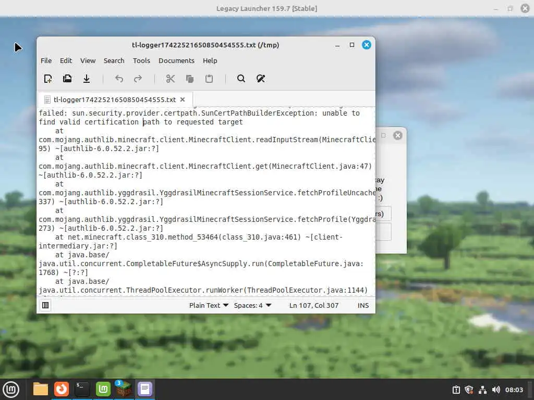Open the Linux Mint start menu
Screen dimensions: 534x400
click(x=11, y=390)
